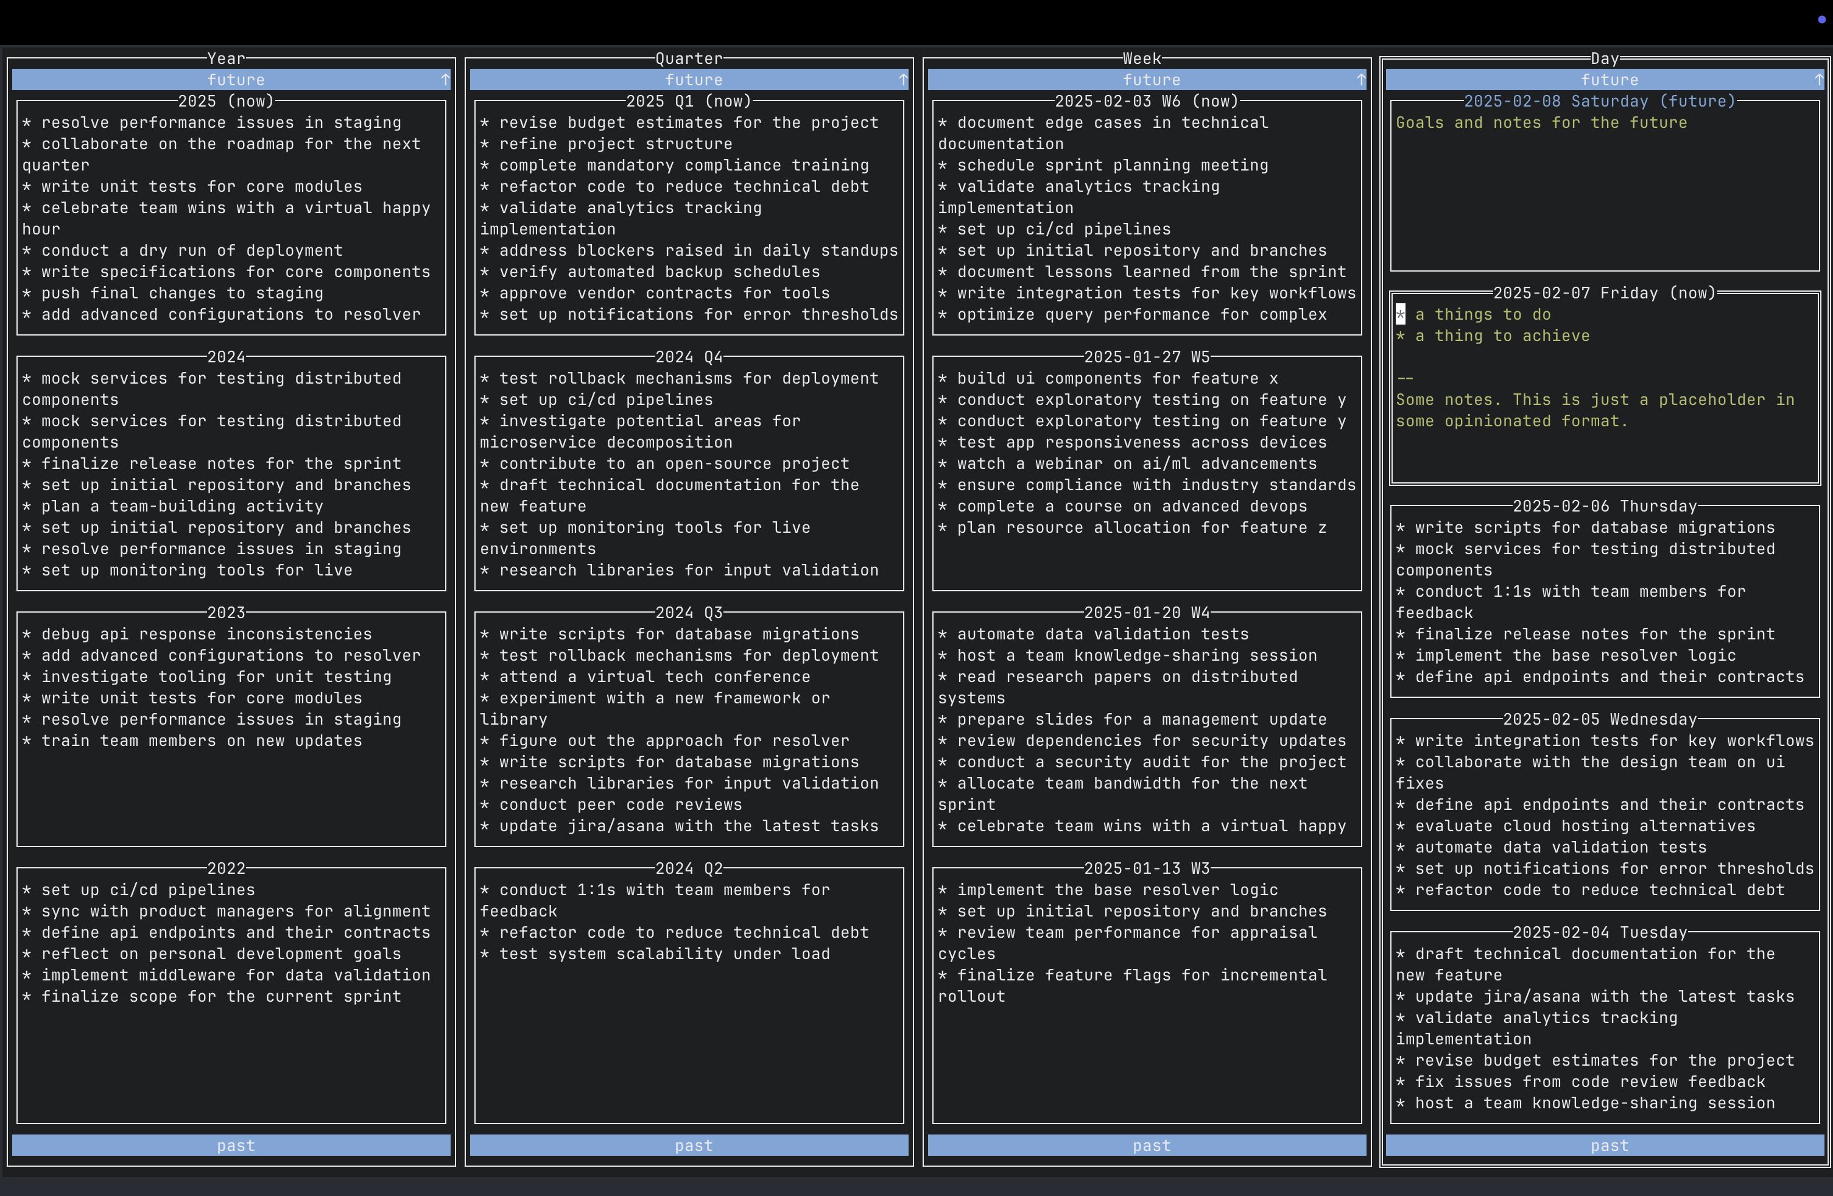1833x1196 pixels.
Task: Open the '2025-01-27 W5' week section
Action: coord(1145,357)
